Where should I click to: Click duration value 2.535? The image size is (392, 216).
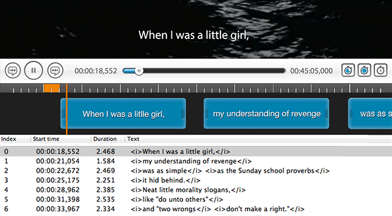point(105,199)
